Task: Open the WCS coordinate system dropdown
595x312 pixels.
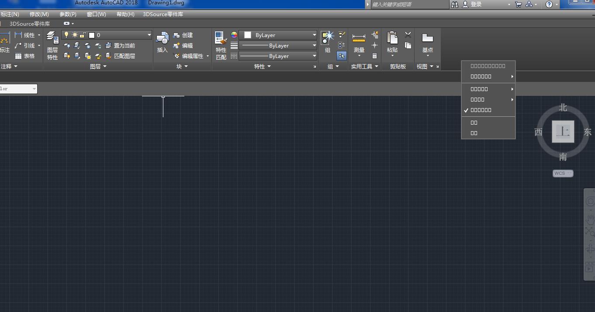Action: [563, 173]
